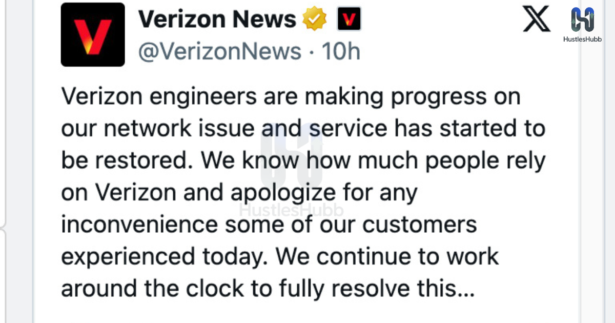The height and width of the screenshot is (323, 615).
Task: Click the gold verified checkmark badge
Action: (x=315, y=19)
